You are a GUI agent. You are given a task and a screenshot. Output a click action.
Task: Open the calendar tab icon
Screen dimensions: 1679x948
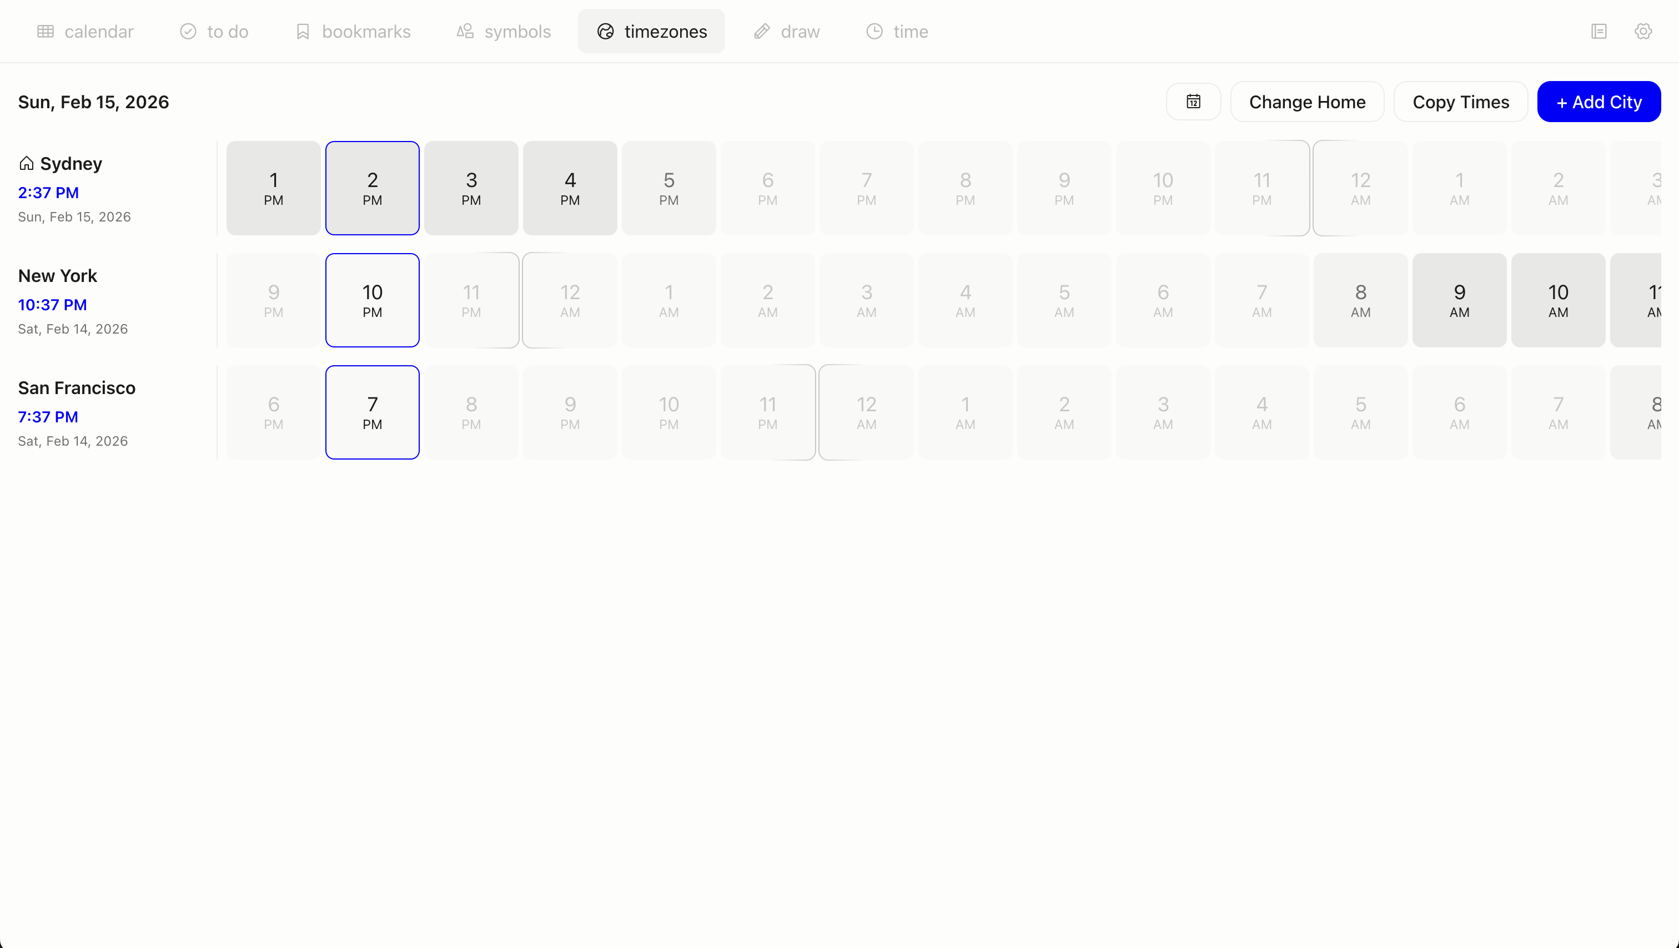pos(46,31)
